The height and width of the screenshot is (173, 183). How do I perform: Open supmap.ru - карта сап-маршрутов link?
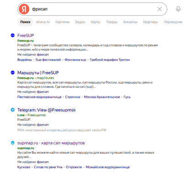pyautogui.click(x=51, y=143)
